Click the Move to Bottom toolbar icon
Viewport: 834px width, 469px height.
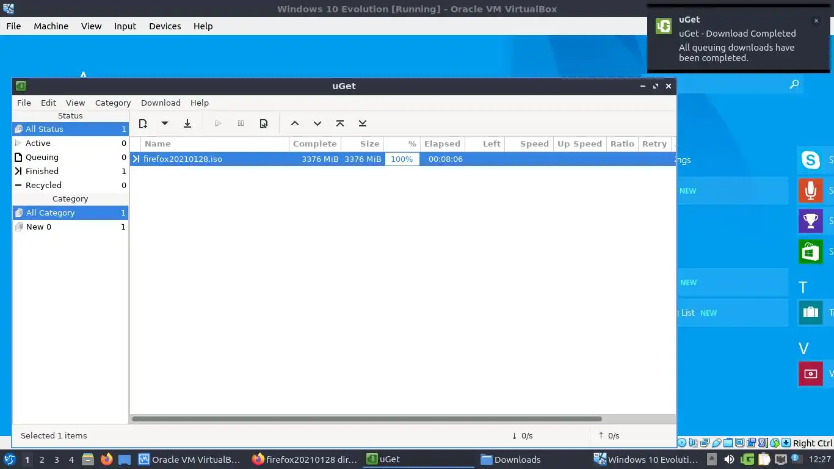pos(363,123)
